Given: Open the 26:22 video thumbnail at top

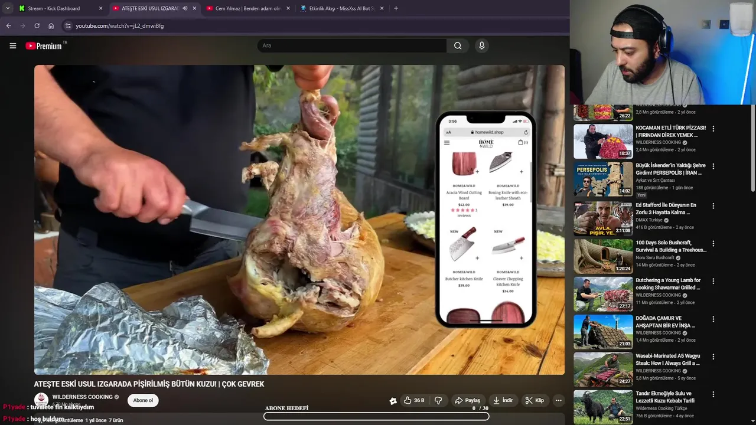Looking at the screenshot, I should pyautogui.click(x=603, y=112).
